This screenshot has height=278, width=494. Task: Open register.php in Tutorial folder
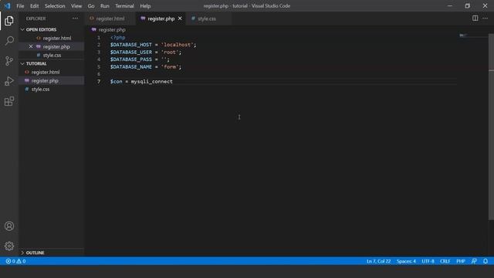coord(45,80)
